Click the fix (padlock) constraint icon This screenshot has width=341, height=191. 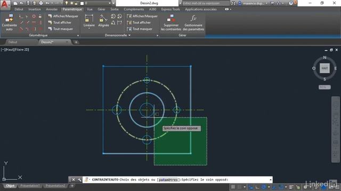point(40,16)
